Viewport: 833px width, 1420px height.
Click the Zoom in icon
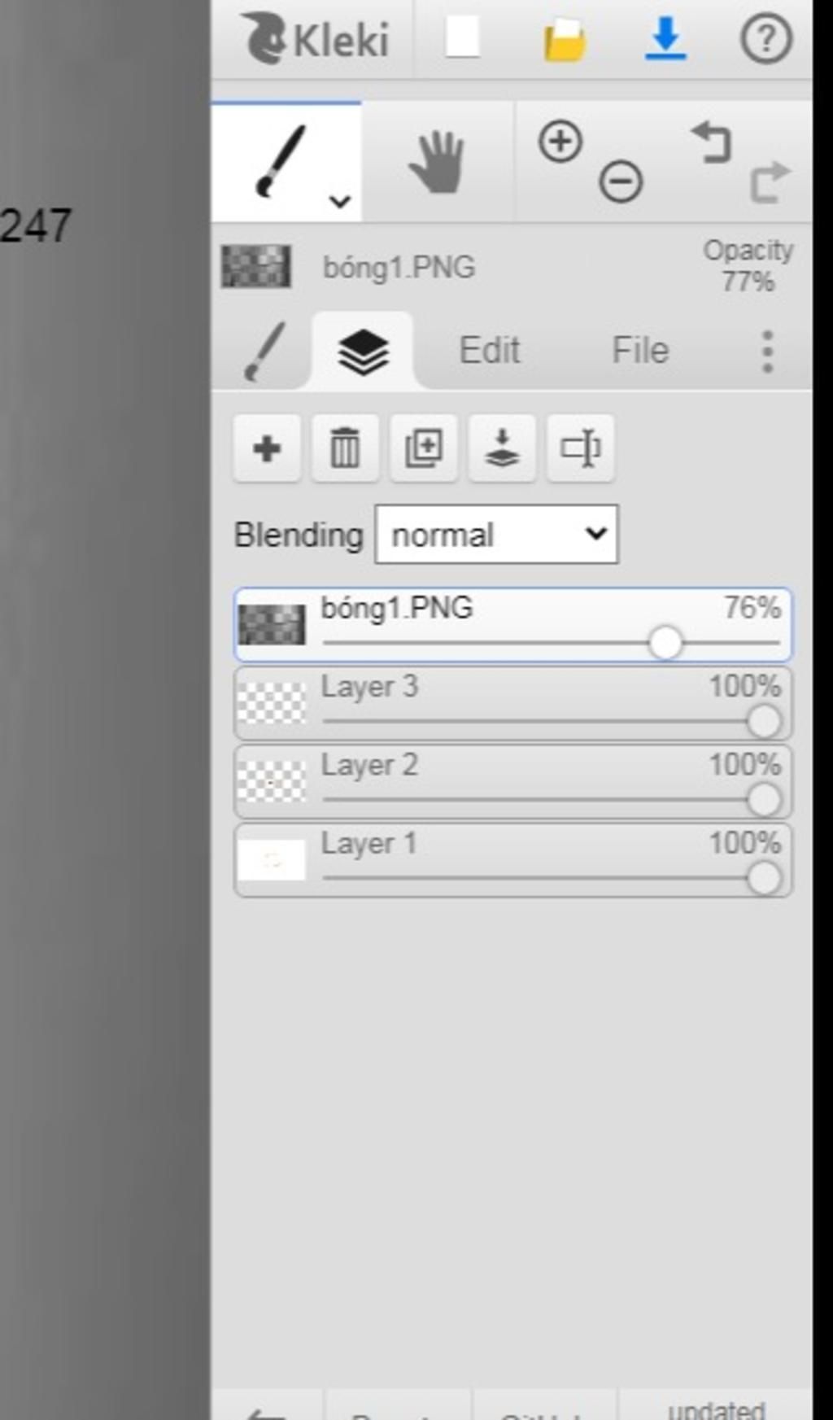560,142
